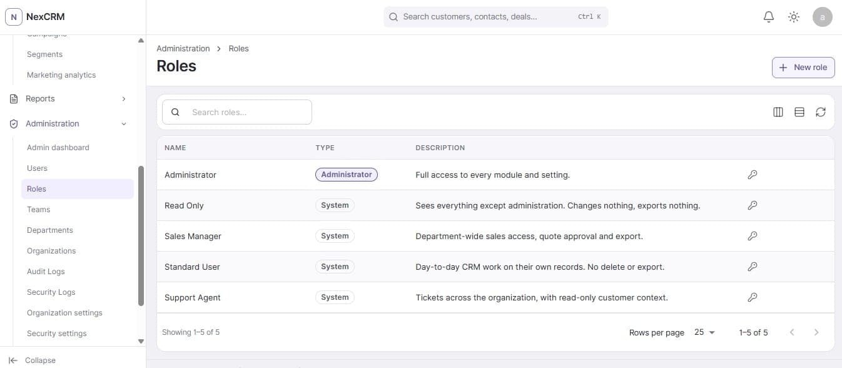
Task: Click sidebar scroll up arrow
Action: click(x=141, y=41)
